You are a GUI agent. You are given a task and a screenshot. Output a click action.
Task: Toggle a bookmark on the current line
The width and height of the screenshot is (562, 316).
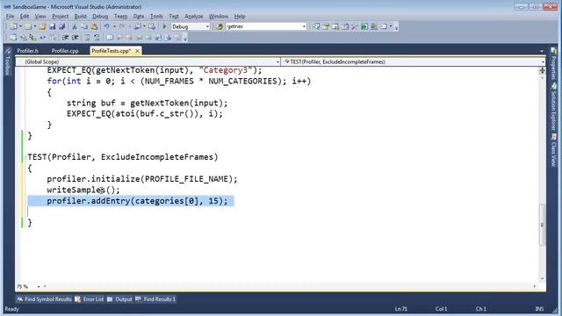[110, 37]
